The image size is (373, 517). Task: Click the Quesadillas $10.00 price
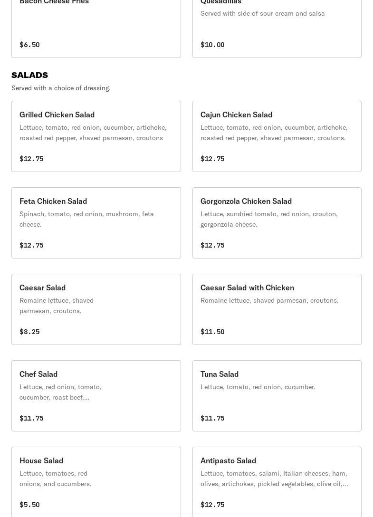tap(212, 45)
